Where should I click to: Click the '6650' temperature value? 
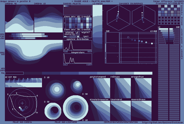pyautogui.click(x=90, y=52)
